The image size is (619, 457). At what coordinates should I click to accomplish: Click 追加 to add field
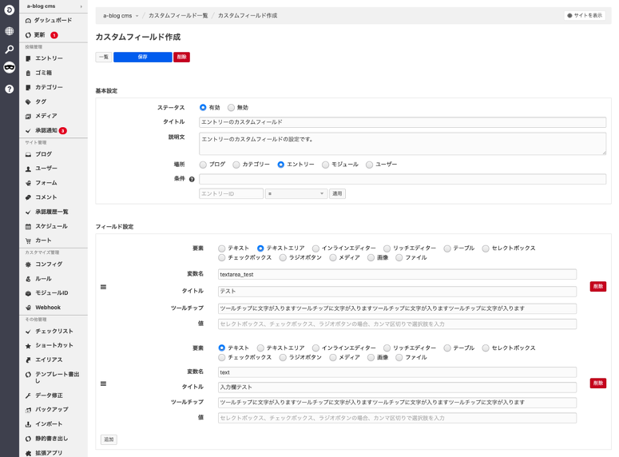click(x=109, y=439)
